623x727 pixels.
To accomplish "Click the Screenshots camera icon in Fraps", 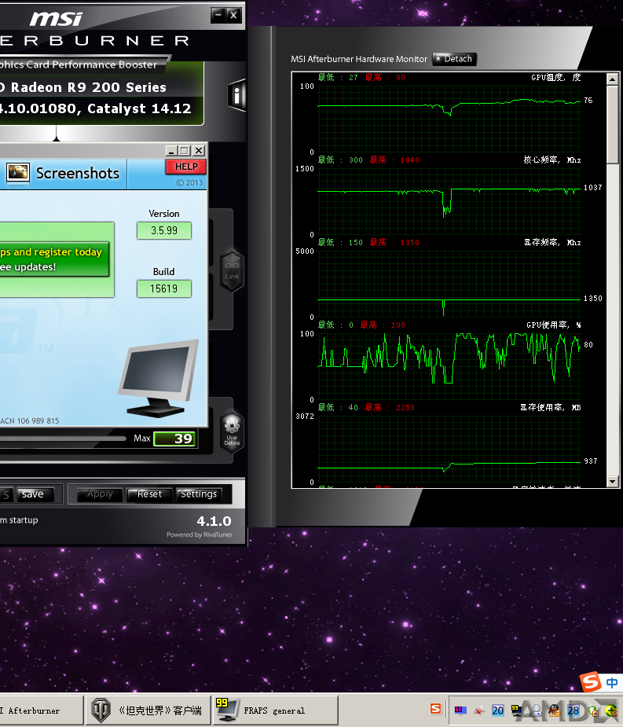I will (x=18, y=172).
